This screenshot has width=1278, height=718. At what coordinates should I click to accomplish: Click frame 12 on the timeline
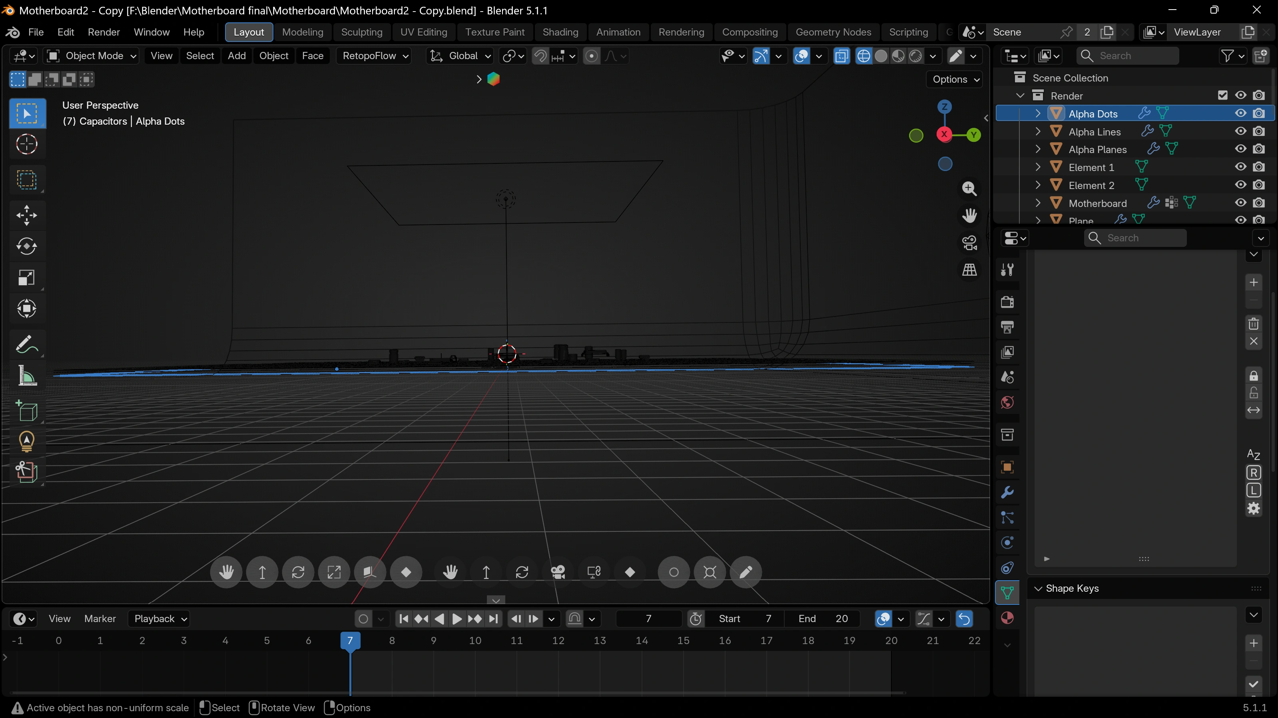[558, 640]
